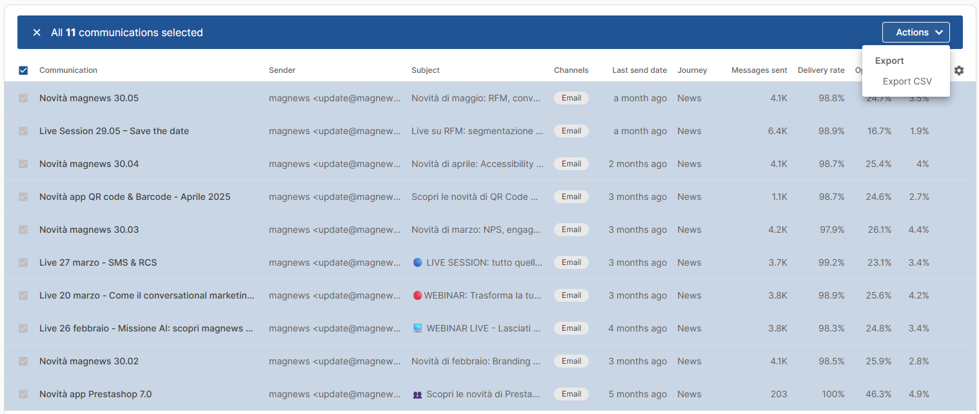Sort by the Sender column header
The image size is (979, 414).
coord(282,70)
